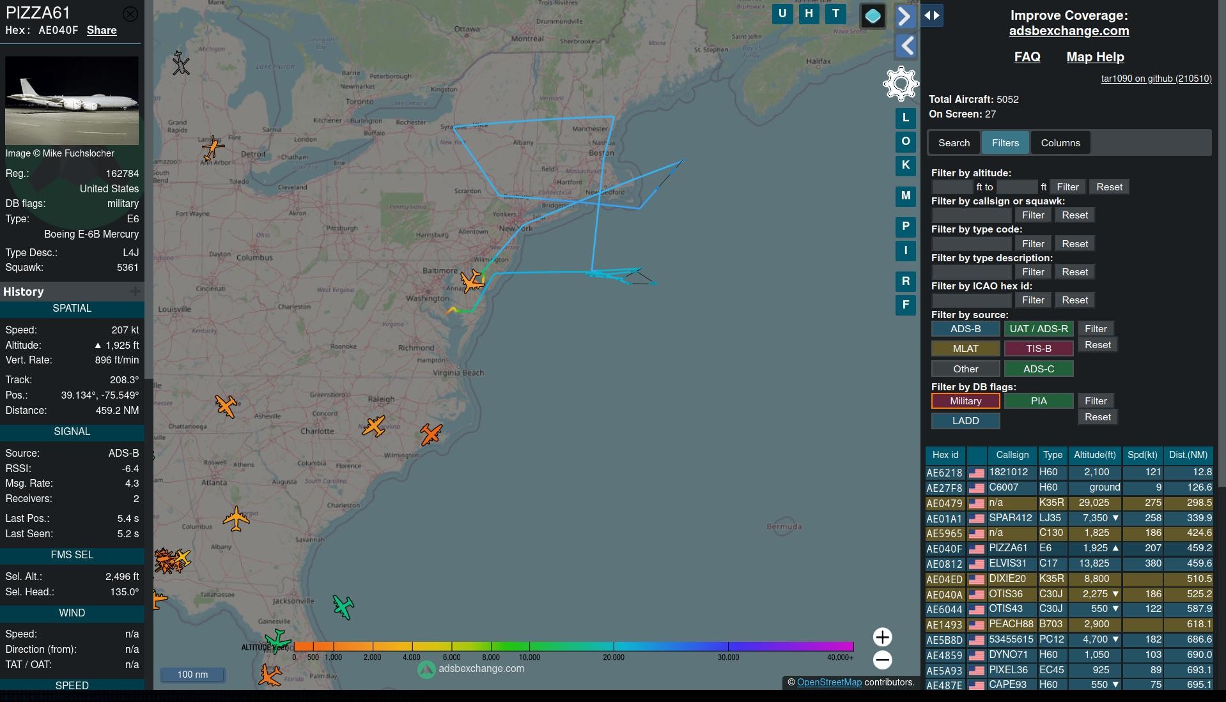Click the right chevron sidebar arrow

pyautogui.click(x=904, y=16)
